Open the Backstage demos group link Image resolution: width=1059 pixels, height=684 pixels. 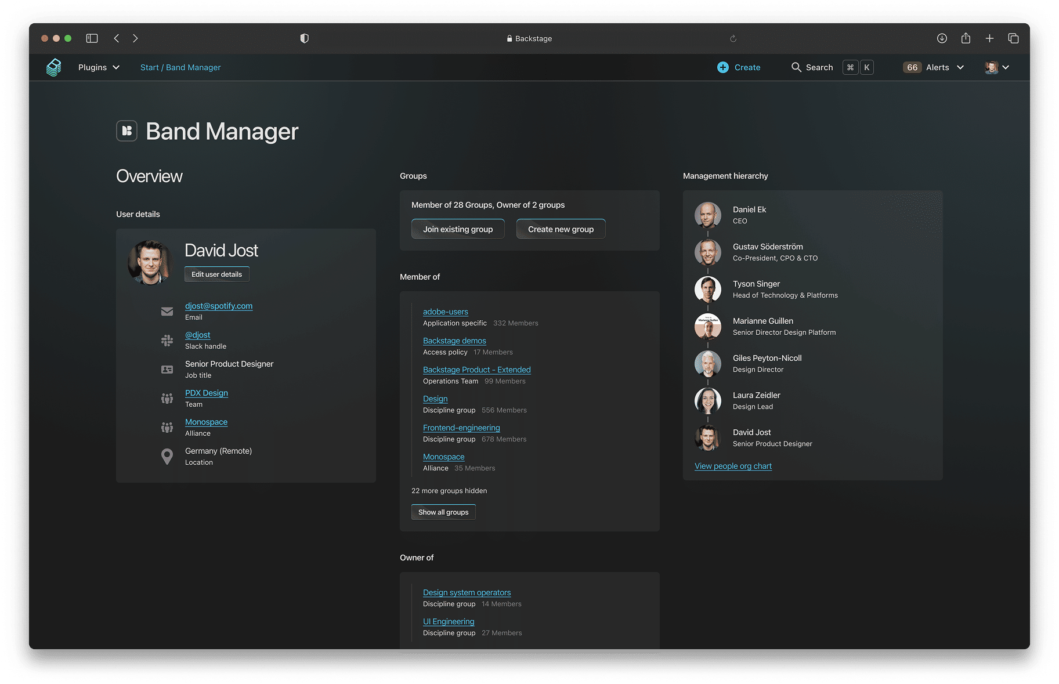(x=454, y=341)
